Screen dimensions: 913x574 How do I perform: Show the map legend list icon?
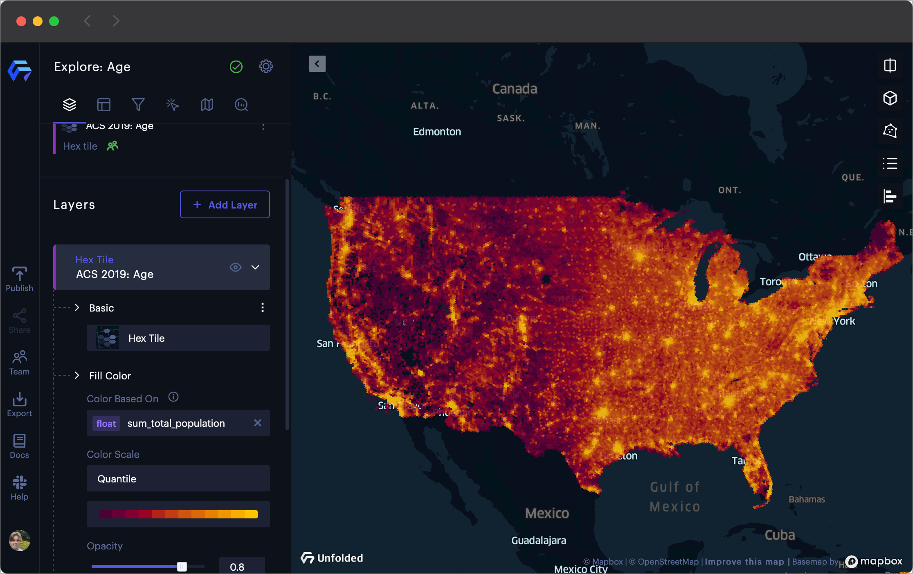click(890, 164)
